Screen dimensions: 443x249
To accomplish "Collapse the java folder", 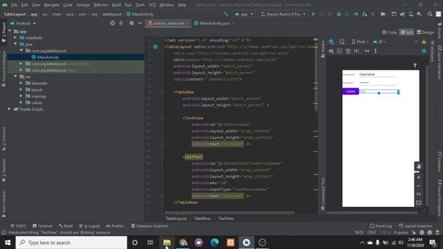I will [15, 44].
